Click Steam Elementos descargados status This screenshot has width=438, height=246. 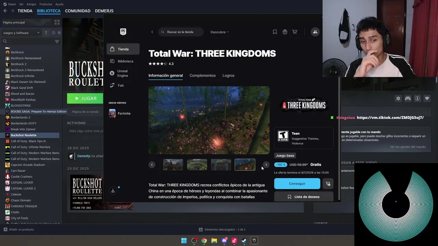pos(222,230)
